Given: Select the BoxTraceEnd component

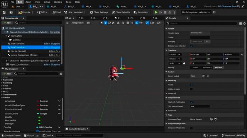Looking at the screenshot, I should [18, 43].
